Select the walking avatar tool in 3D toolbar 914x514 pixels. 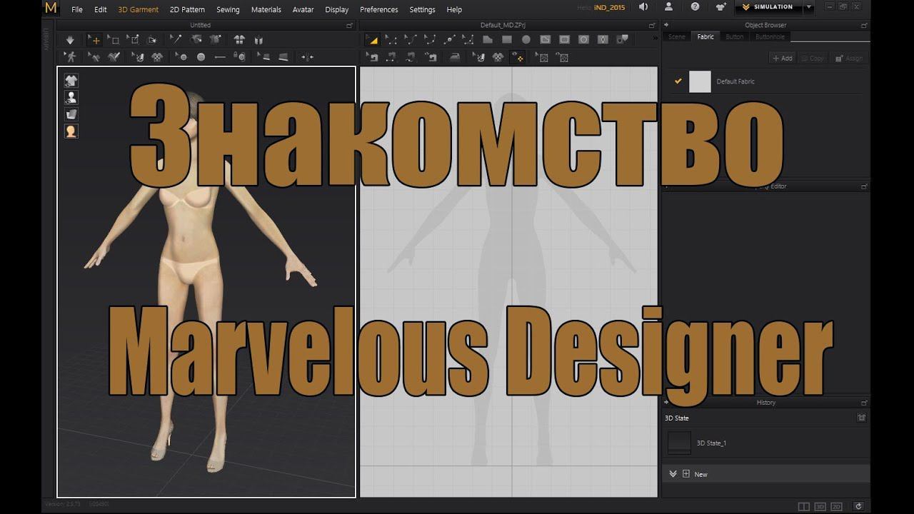click(x=70, y=57)
